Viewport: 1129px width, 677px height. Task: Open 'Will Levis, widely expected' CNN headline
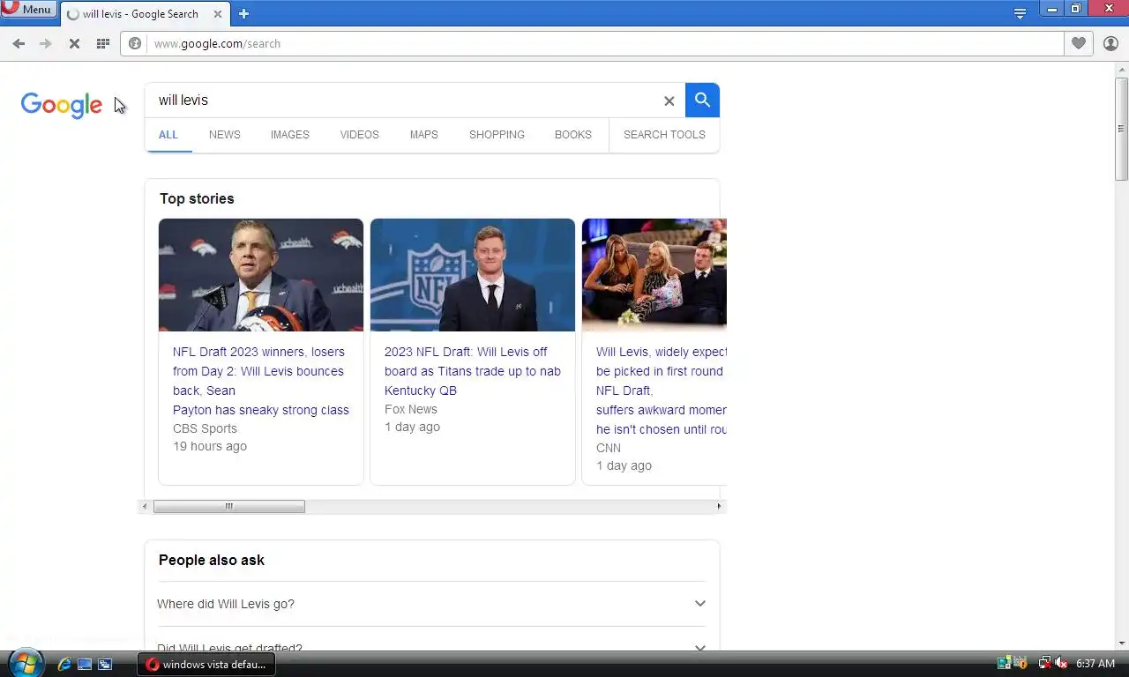[662, 391]
